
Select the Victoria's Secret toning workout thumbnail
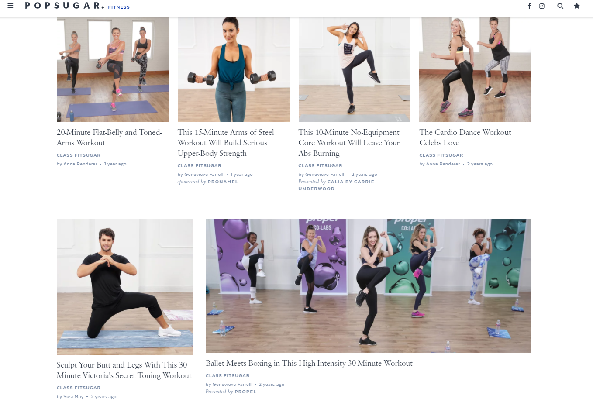124,287
